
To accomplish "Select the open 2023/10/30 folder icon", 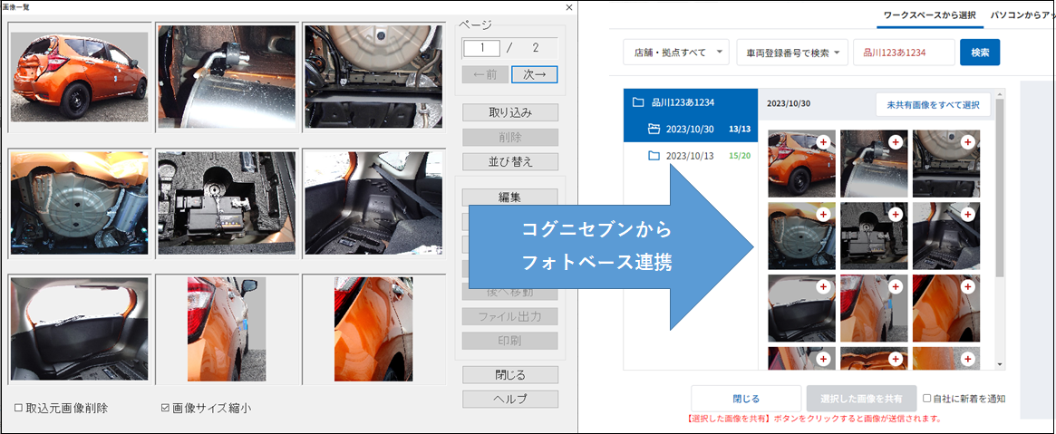I will [654, 129].
